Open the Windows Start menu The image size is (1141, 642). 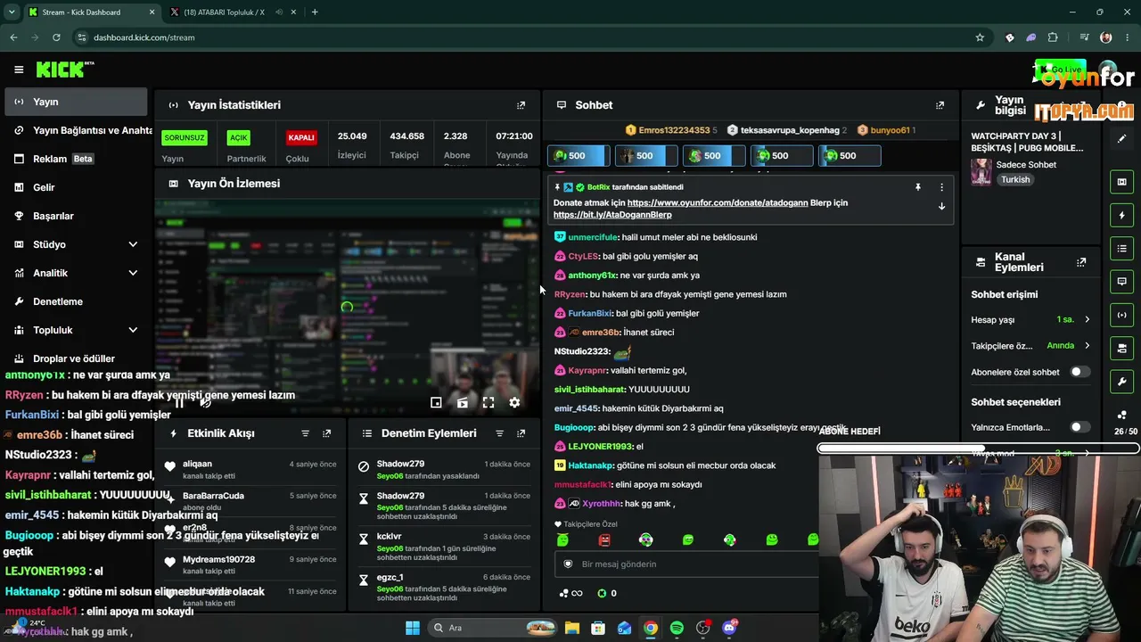point(412,628)
